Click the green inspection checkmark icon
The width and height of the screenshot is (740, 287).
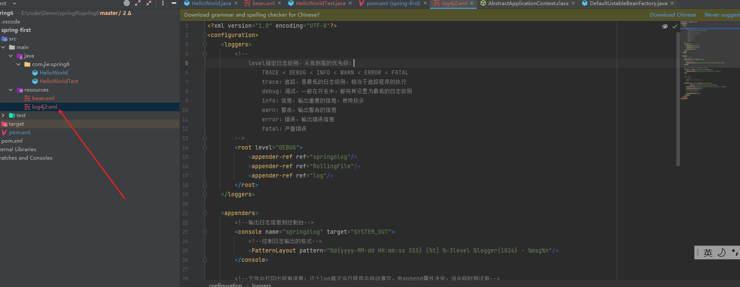[x=675, y=26]
